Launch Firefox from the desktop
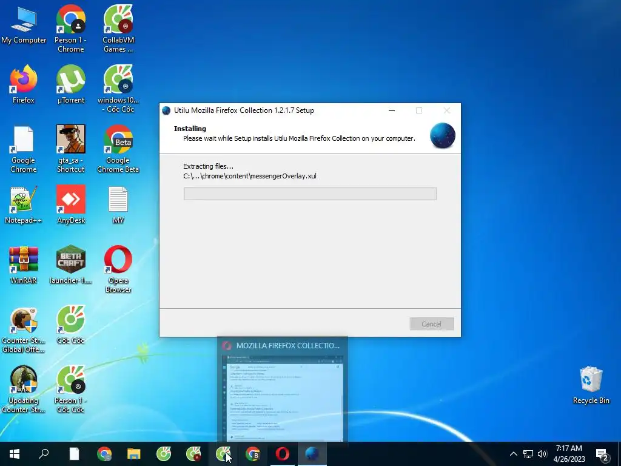The width and height of the screenshot is (621, 466). click(24, 85)
